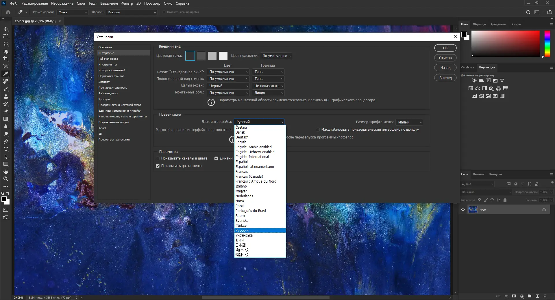Select the Hand tool
The width and height of the screenshot is (555, 300).
point(6,171)
